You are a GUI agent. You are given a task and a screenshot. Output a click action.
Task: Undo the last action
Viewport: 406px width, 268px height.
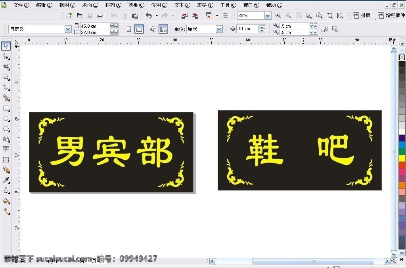149,16
